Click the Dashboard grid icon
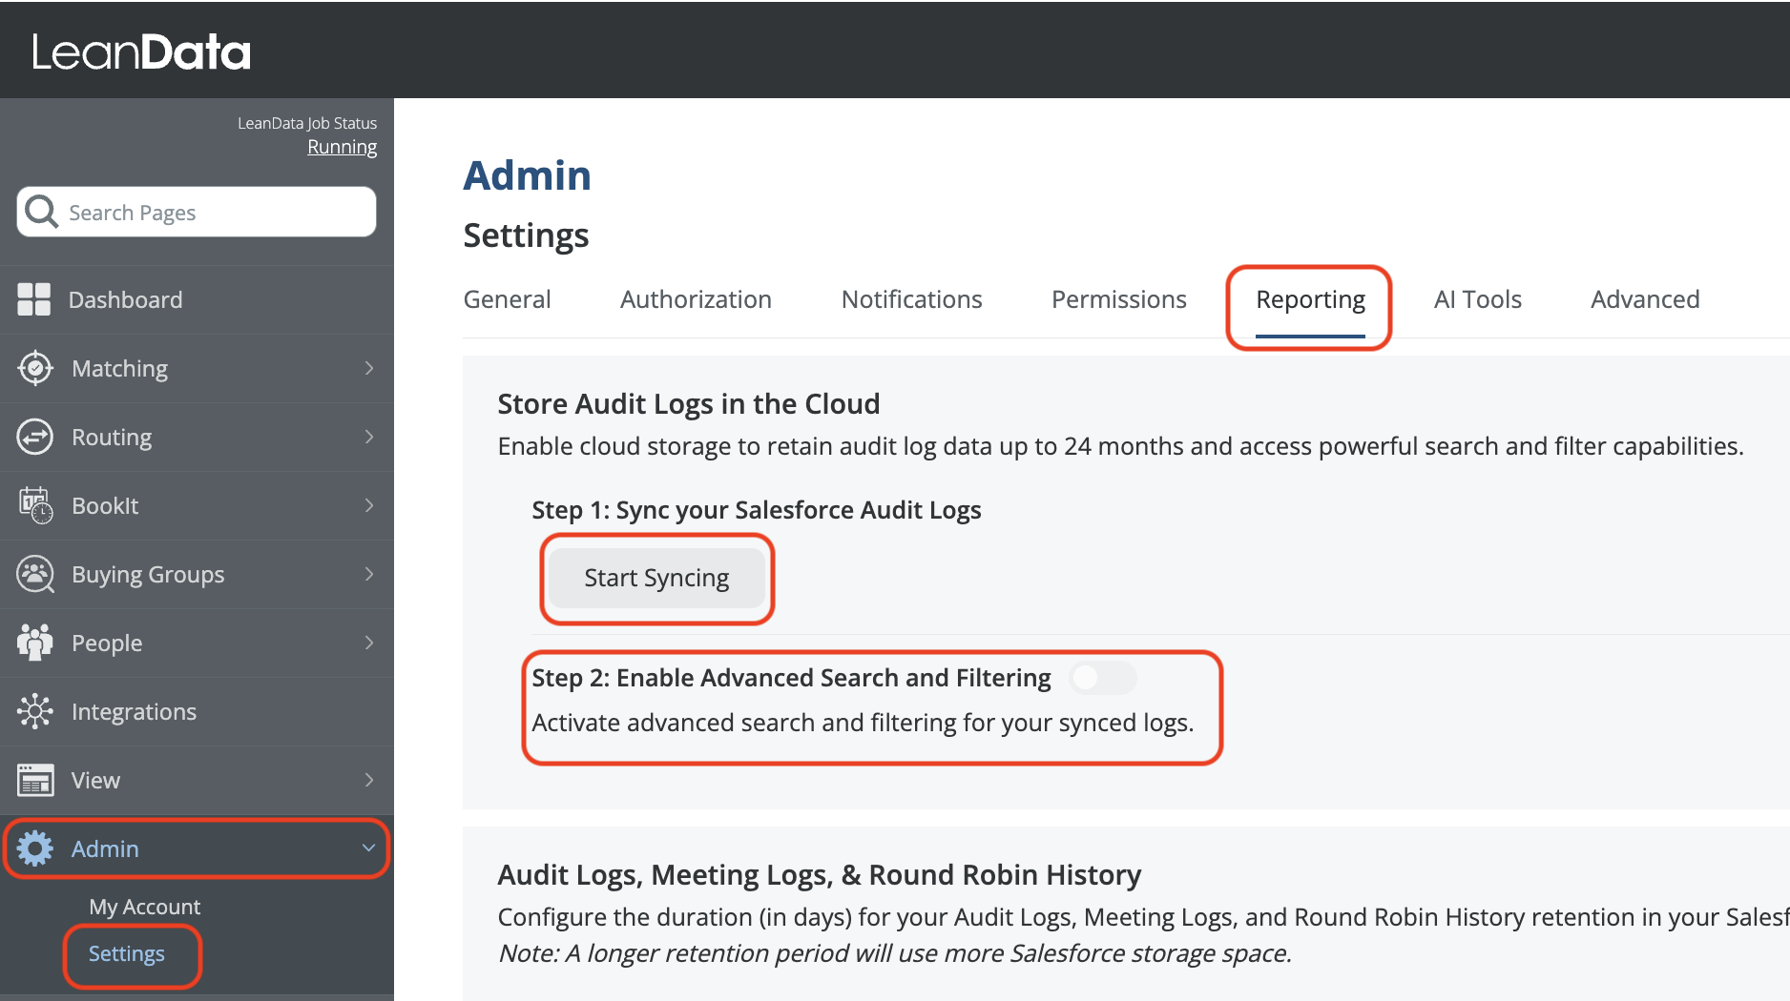Viewport: 1790px width, 1001px height. 34,299
